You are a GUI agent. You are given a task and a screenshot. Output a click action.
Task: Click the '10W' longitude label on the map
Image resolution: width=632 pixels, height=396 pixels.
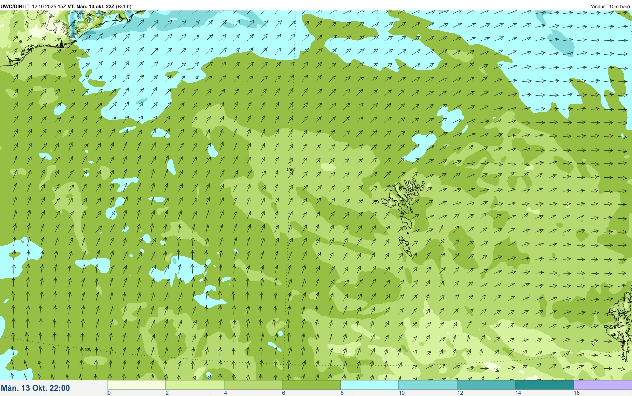click(290, 170)
